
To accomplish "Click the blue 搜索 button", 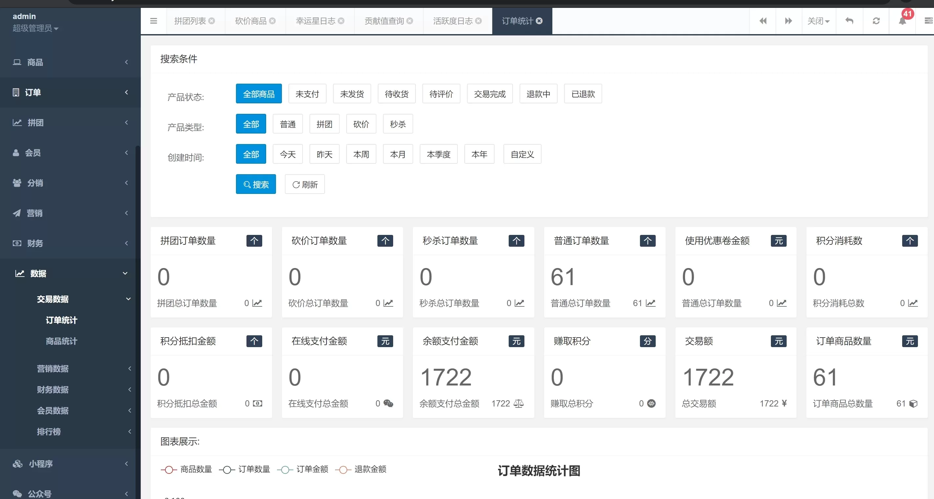I will (256, 184).
